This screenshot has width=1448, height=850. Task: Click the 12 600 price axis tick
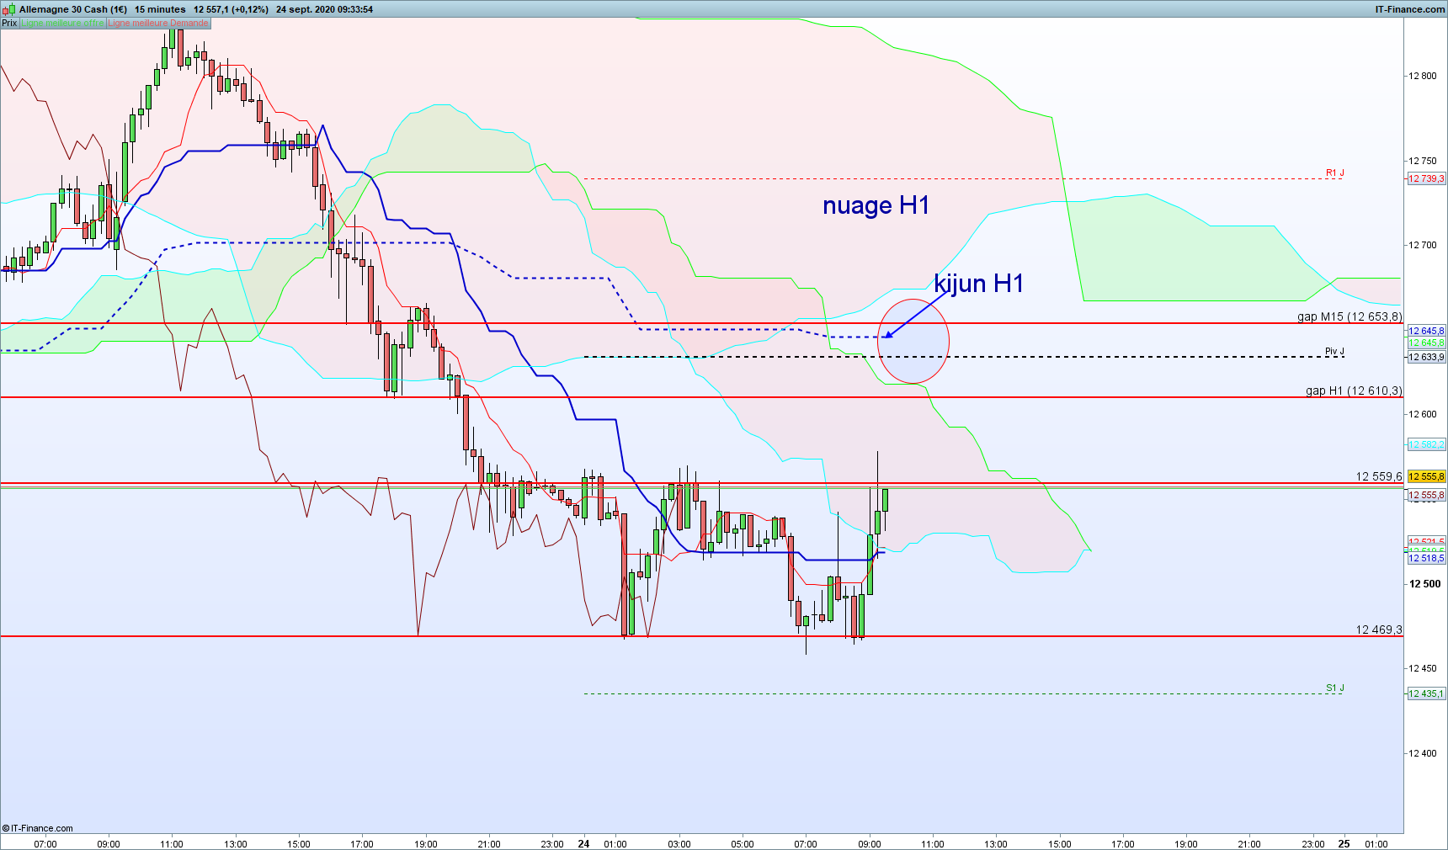pos(1423,414)
